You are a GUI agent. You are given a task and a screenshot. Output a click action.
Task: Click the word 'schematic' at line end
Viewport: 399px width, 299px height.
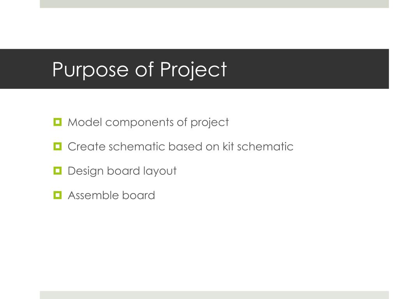pos(265,147)
